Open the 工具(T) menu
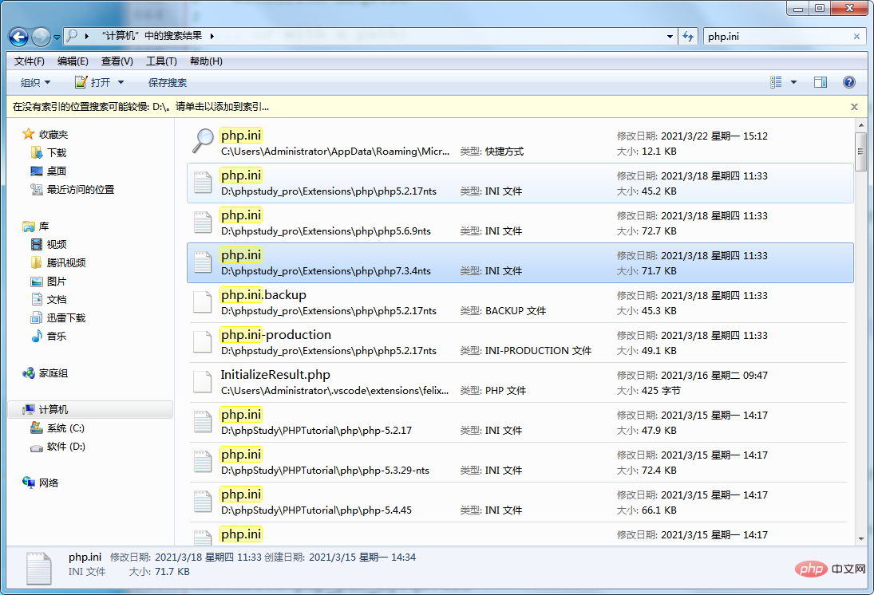This screenshot has width=874, height=595. 161,61
